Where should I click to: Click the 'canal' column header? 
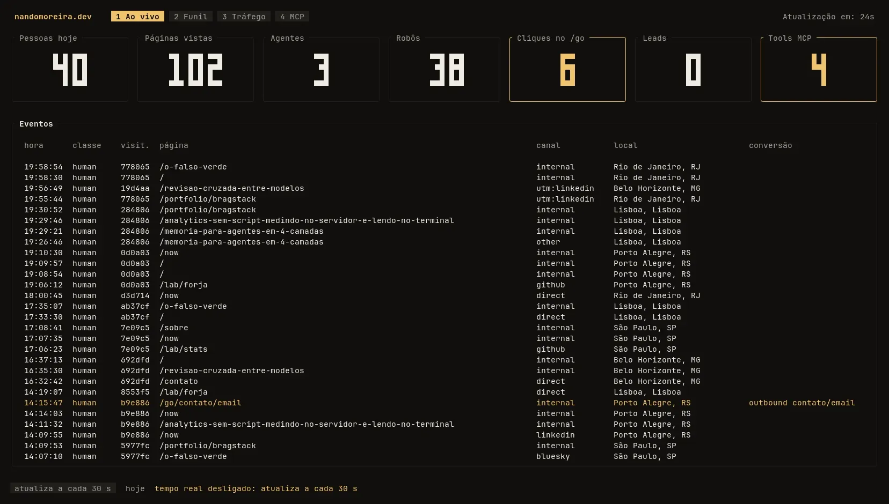(x=548, y=145)
